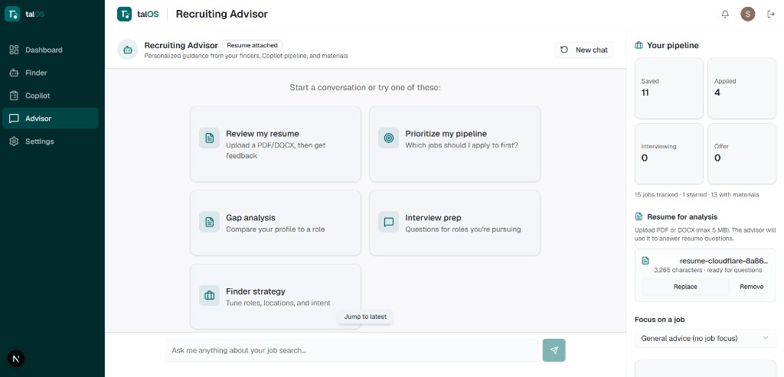Click the Gap analysis document icon

[x=210, y=222]
